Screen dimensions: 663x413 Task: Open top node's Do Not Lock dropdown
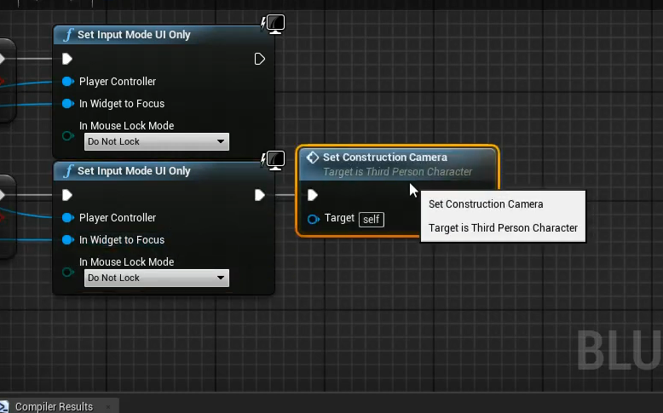tap(157, 141)
